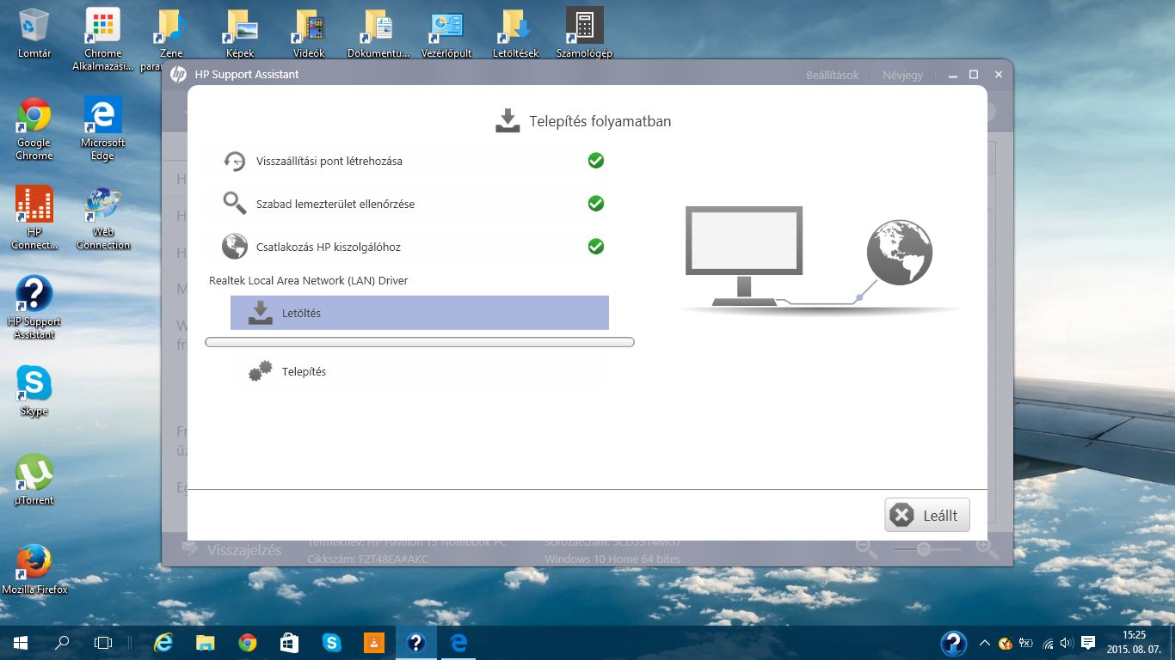
Task: Click the Telepítés folyamatban header icon
Action: (x=508, y=121)
